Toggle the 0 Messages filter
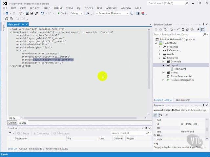 [61, 133]
